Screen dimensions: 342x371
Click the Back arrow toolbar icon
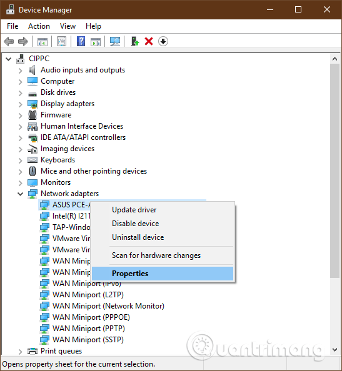click(x=9, y=42)
